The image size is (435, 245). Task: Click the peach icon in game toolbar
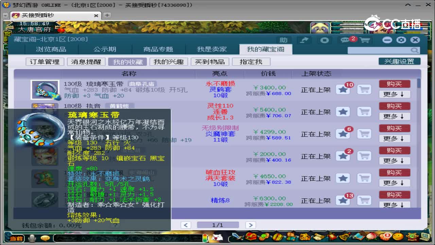coord(372,236)
